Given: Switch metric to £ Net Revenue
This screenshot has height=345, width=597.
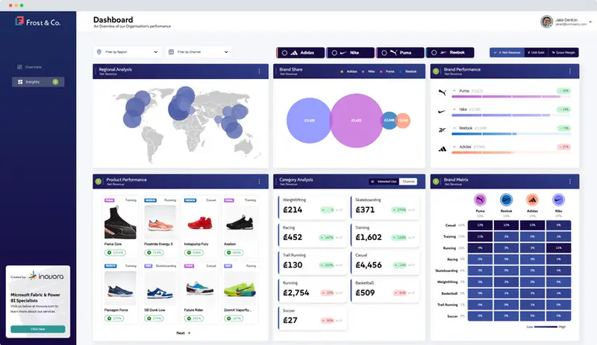Looking at the screenshot, I should (x=507, y=52).
